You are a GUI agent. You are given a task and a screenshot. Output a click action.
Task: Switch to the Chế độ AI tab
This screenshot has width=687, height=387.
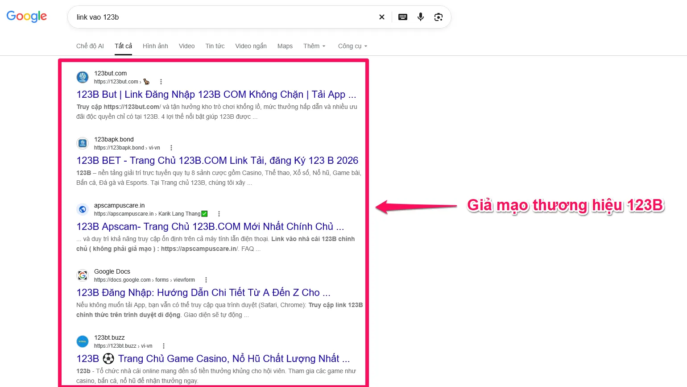click(90, 46)
